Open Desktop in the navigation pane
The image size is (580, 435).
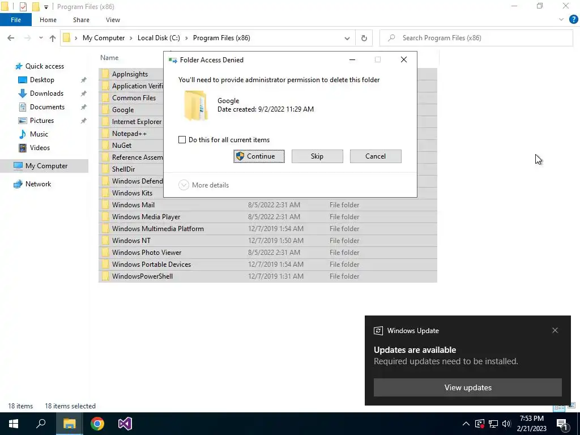coord(42,80)
